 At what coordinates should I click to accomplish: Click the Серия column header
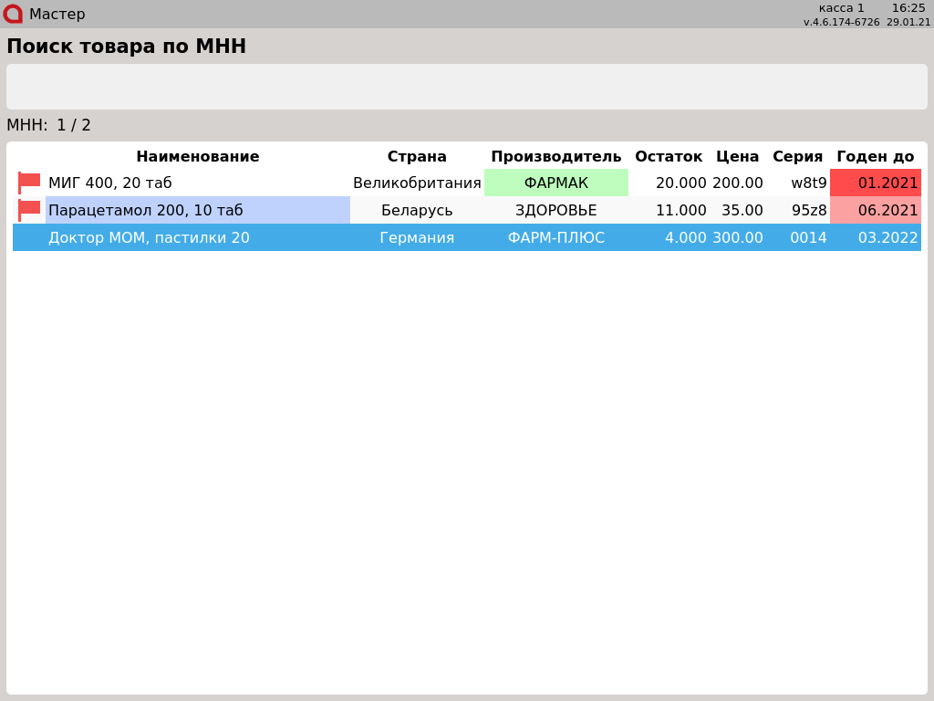click(797, 156)
